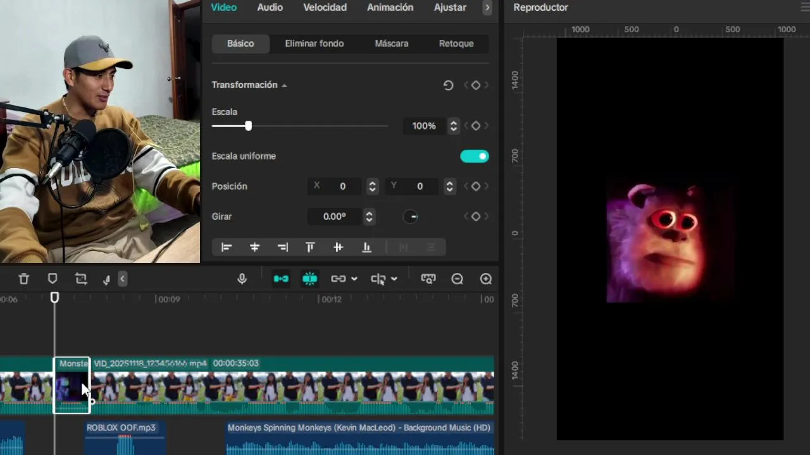Viewport: 810px width, 455px height.
Task: Toggle the main track magnet icon
Action: [281, 279]
